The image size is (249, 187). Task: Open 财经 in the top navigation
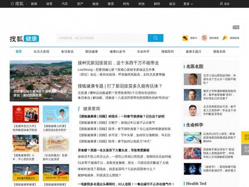point(157,4)
